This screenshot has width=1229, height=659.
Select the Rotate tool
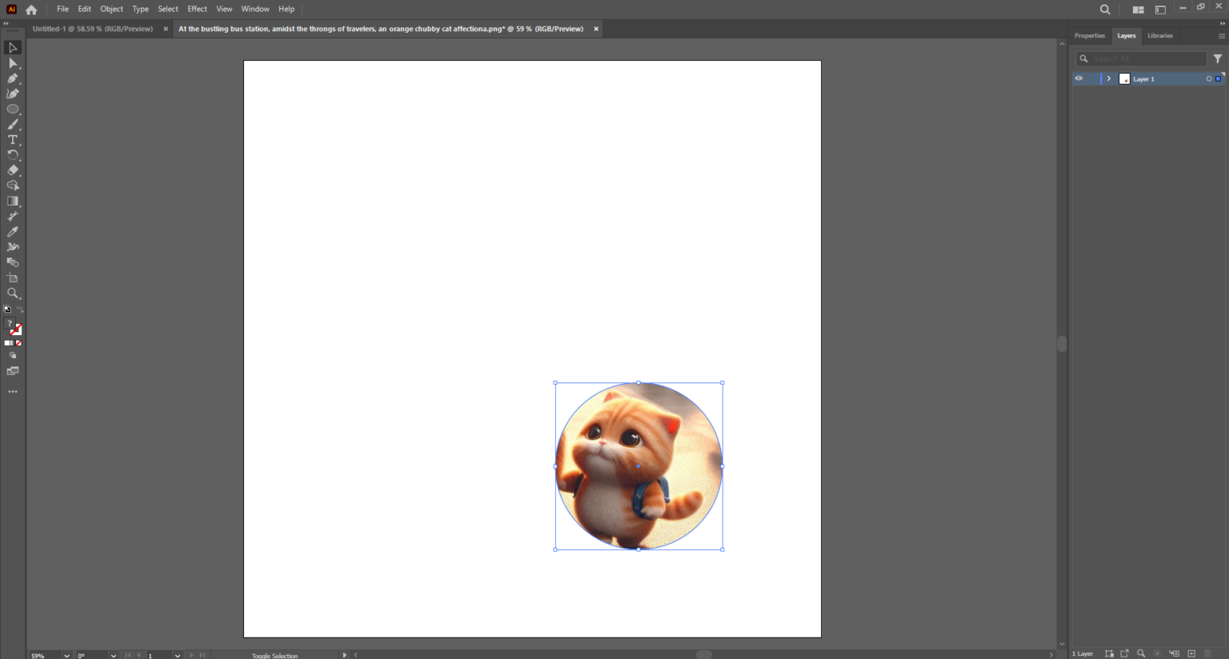pos(13,154)
